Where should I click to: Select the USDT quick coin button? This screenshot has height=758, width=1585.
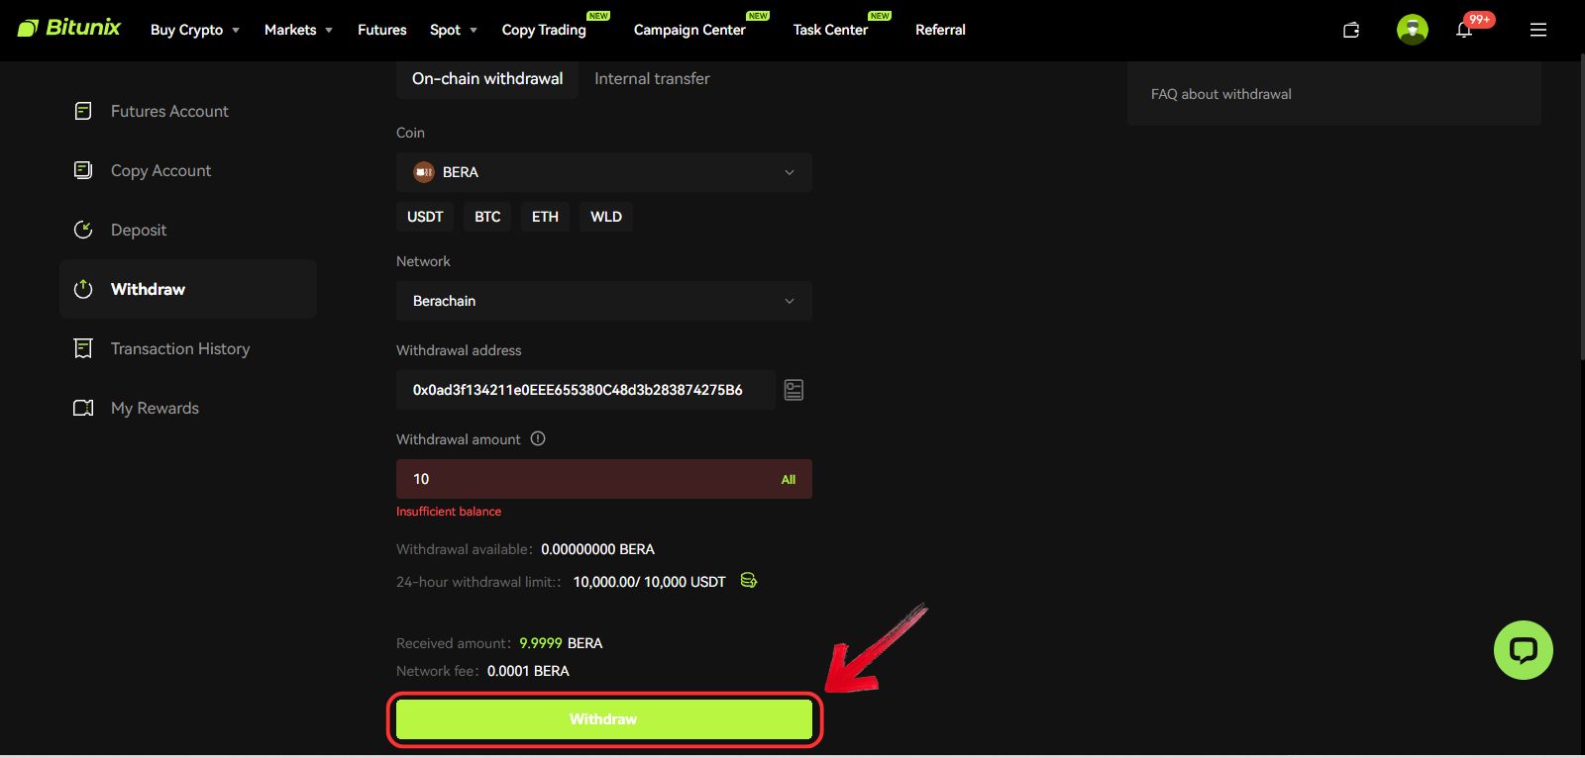click(x=425, y=217)
